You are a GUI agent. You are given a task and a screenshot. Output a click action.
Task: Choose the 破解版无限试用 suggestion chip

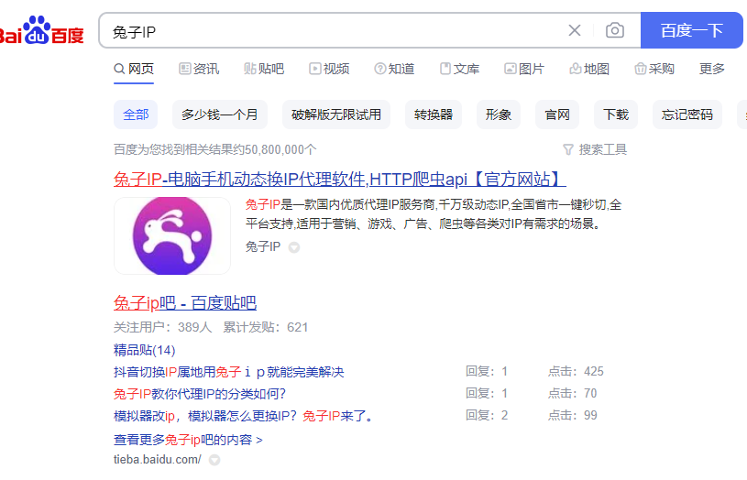tap(336, 115)
